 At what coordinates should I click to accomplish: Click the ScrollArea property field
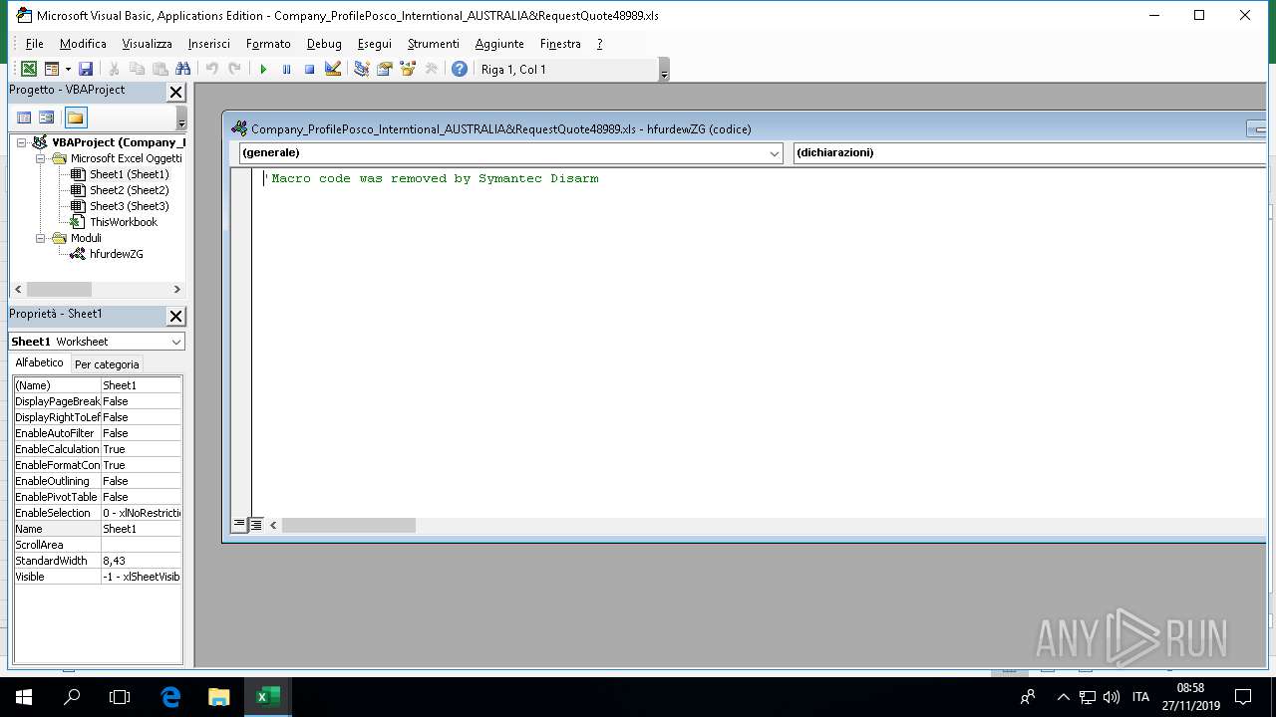[141, 545]
